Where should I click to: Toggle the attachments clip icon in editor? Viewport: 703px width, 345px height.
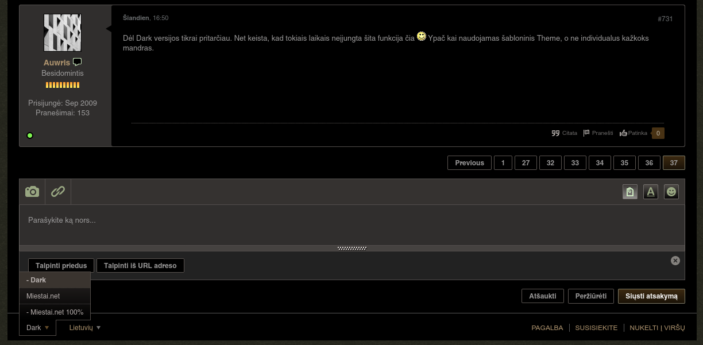(630, 192)
